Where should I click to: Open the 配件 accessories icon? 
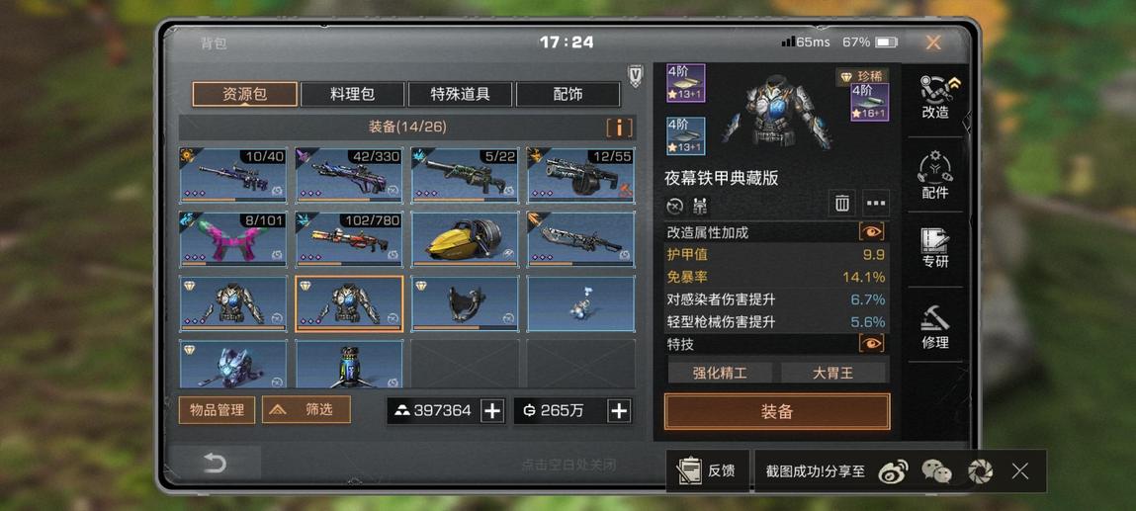934,175
